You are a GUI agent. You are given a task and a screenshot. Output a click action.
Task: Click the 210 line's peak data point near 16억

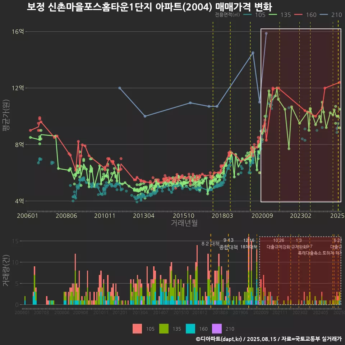tap(266, 33)
